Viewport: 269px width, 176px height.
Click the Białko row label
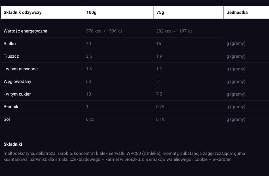click(9, 44)
